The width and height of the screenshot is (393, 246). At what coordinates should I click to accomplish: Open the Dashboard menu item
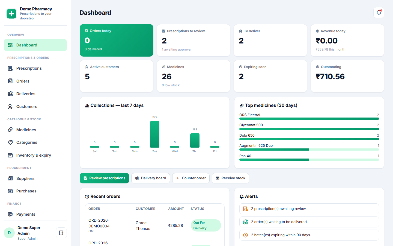(35, 45)
